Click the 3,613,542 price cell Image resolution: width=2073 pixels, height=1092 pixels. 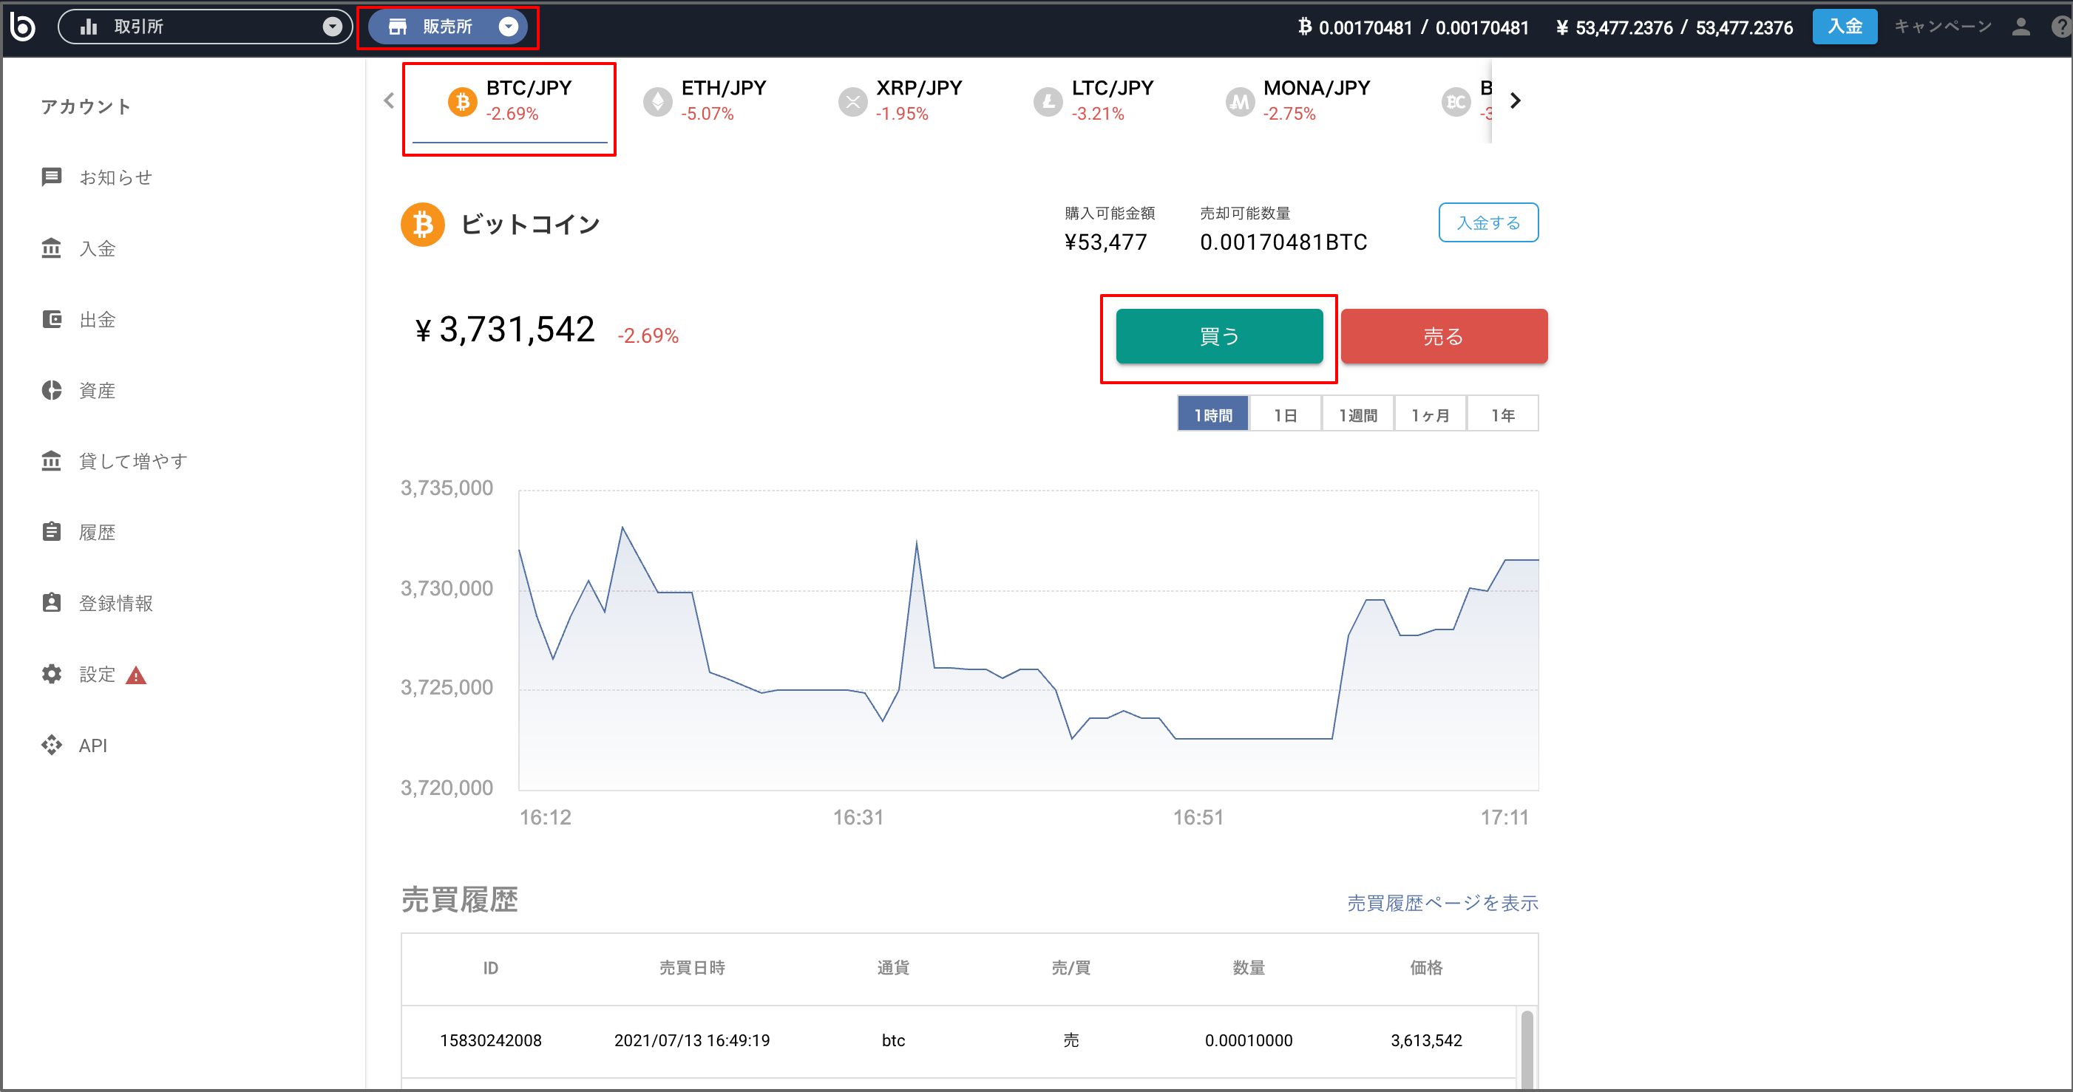1426,1040
